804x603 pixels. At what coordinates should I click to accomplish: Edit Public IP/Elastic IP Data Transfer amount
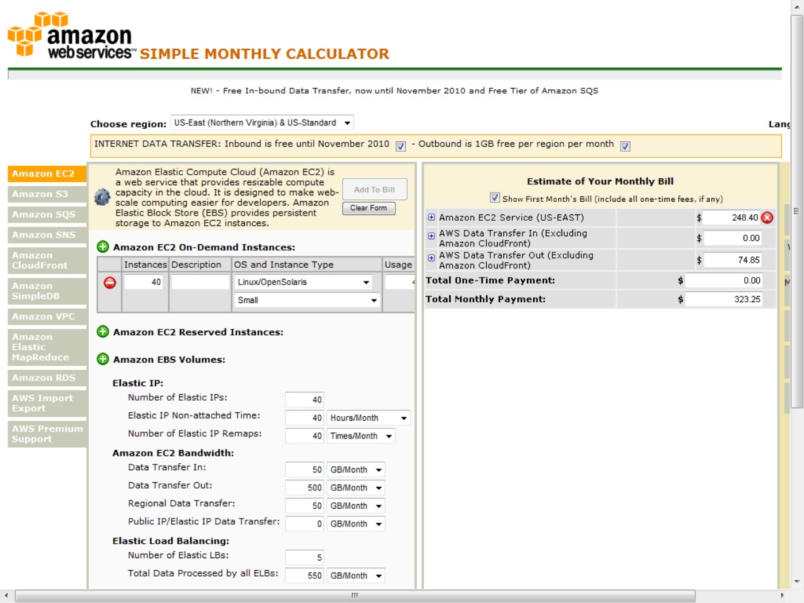(x=305, y=524)
